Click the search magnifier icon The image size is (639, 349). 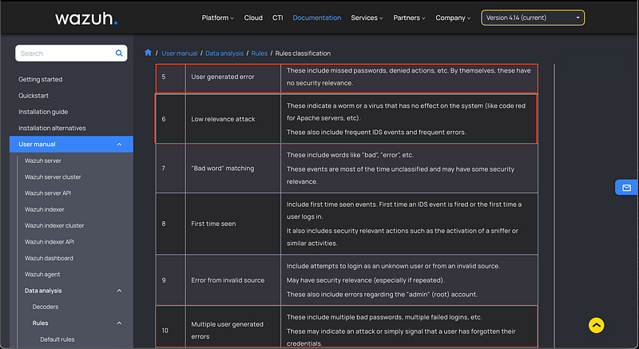[119, 54]
